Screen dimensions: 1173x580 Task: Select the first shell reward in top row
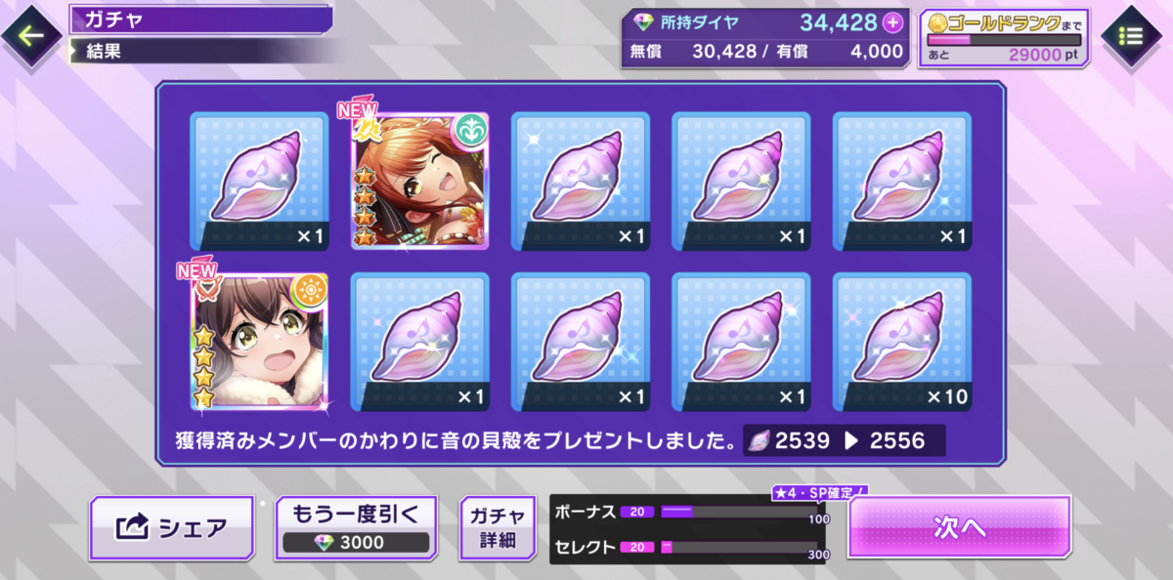(259, 181)
